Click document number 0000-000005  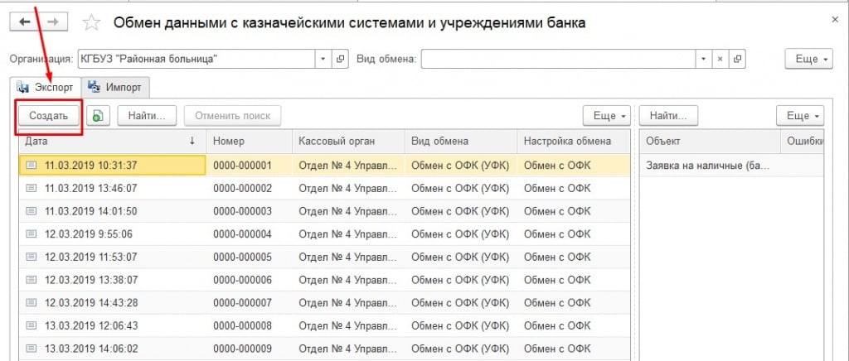tap(243, 258)
